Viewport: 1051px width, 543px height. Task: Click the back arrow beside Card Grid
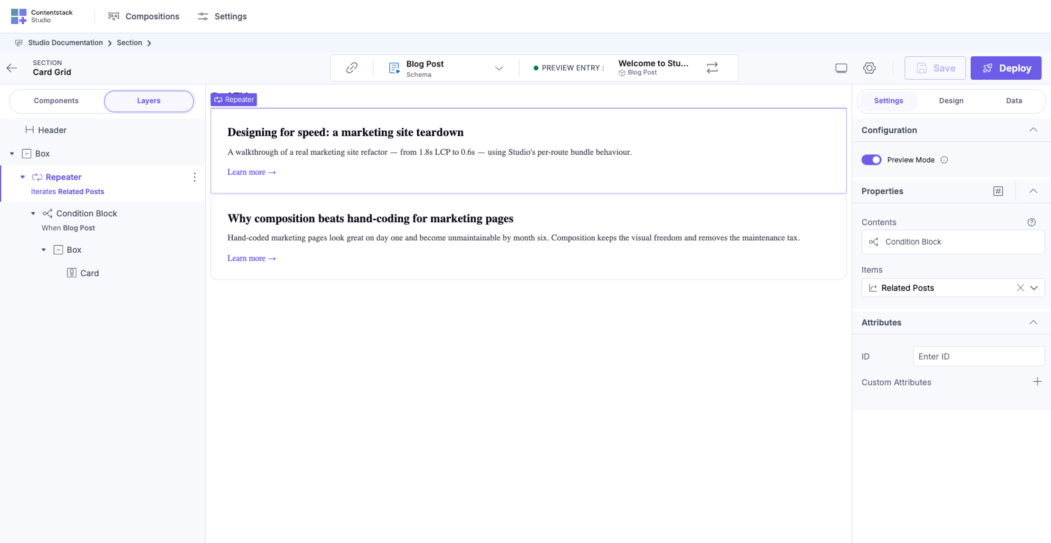(12, 68)
